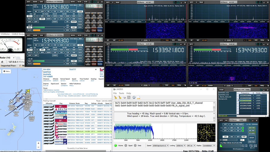Click blue Enter key in 1.534.439.300 RX Control
This screenshot has height=152, width=270.
(100, 64)
